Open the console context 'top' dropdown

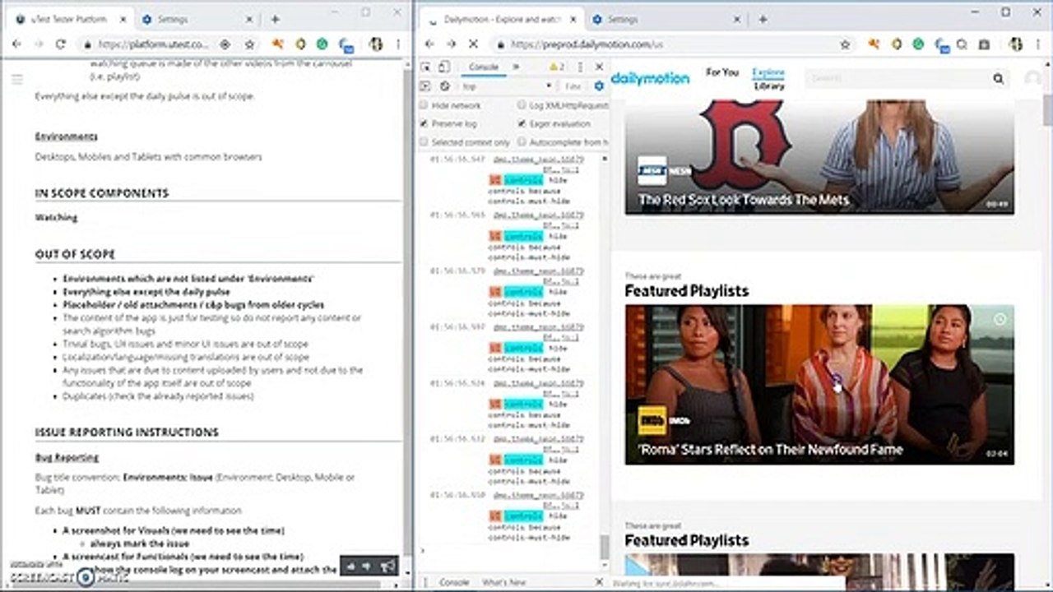pyautogui.click(x=507, y=86)
